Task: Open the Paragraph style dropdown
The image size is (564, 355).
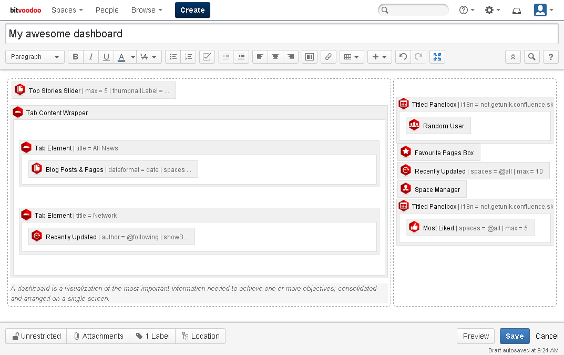Action: click(35, 57)
